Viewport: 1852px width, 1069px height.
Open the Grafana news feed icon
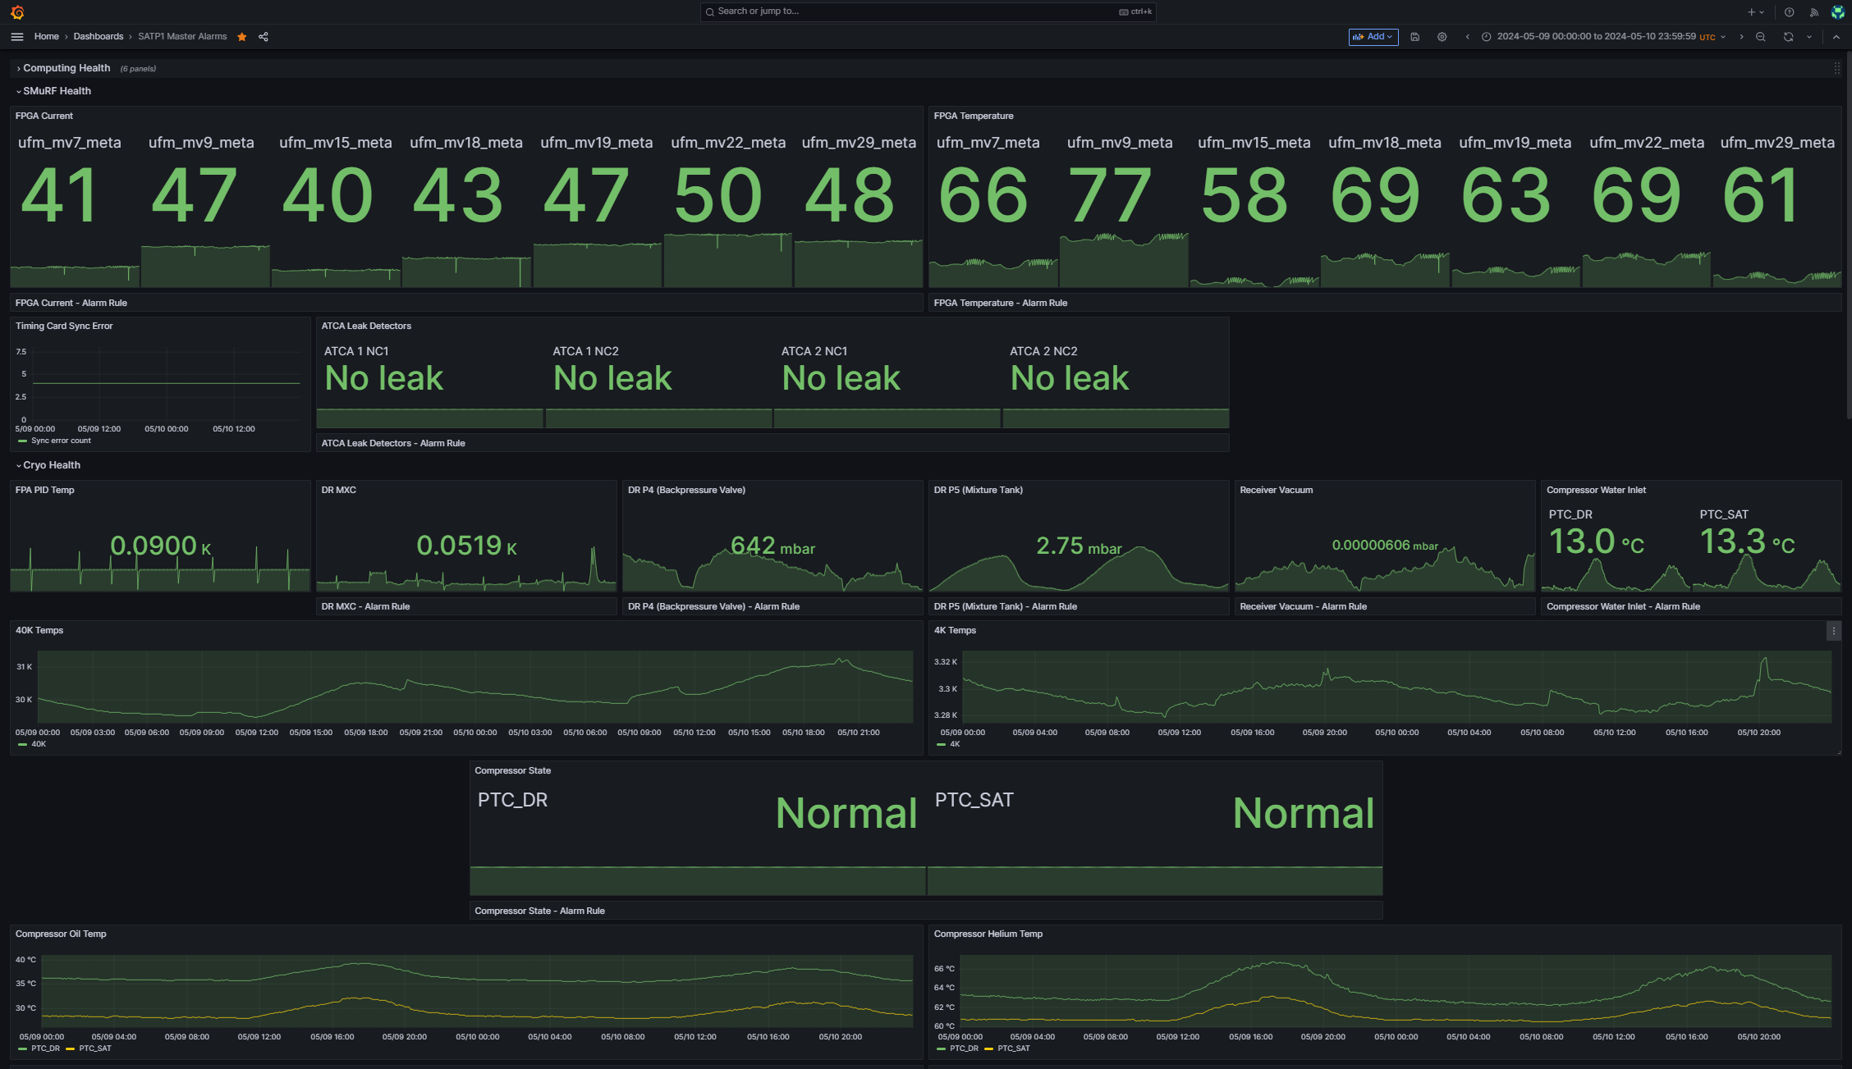(x=1815, y=11)
